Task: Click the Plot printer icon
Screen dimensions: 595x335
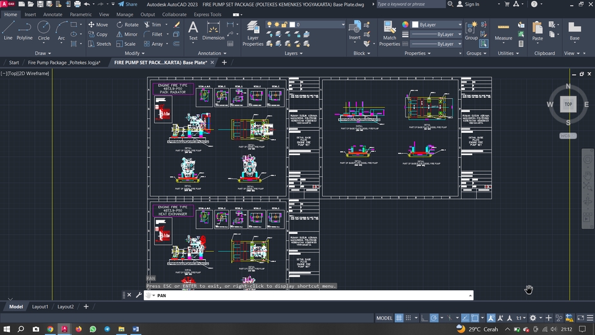Action: (x=77, y=4)
